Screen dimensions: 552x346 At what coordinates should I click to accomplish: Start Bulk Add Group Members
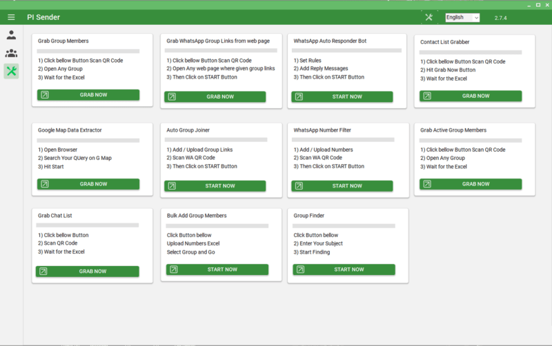pos(215,269)
